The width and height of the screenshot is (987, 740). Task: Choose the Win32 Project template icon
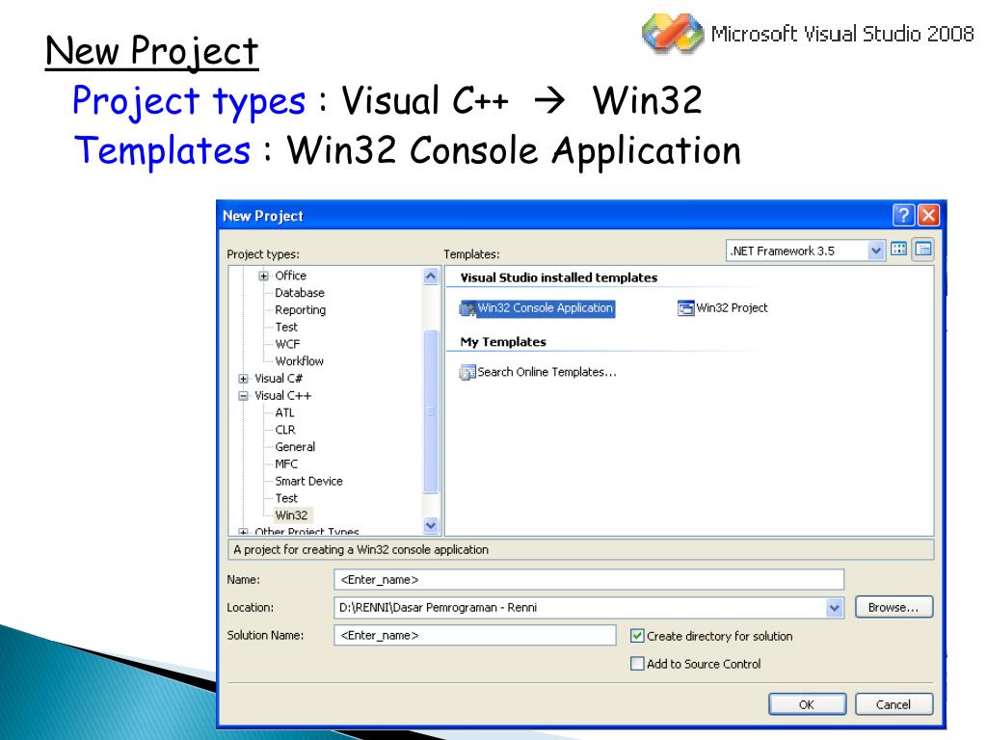click(685, 308)
